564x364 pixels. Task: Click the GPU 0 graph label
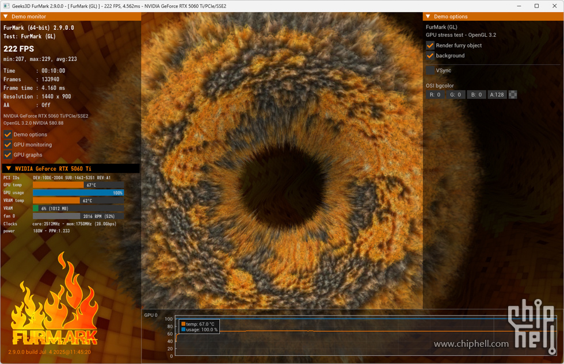[151, 315]
